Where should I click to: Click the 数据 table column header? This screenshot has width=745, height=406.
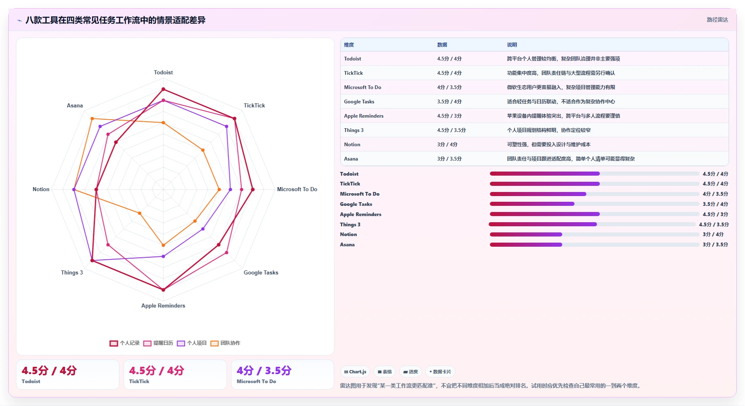click(442, 45)
